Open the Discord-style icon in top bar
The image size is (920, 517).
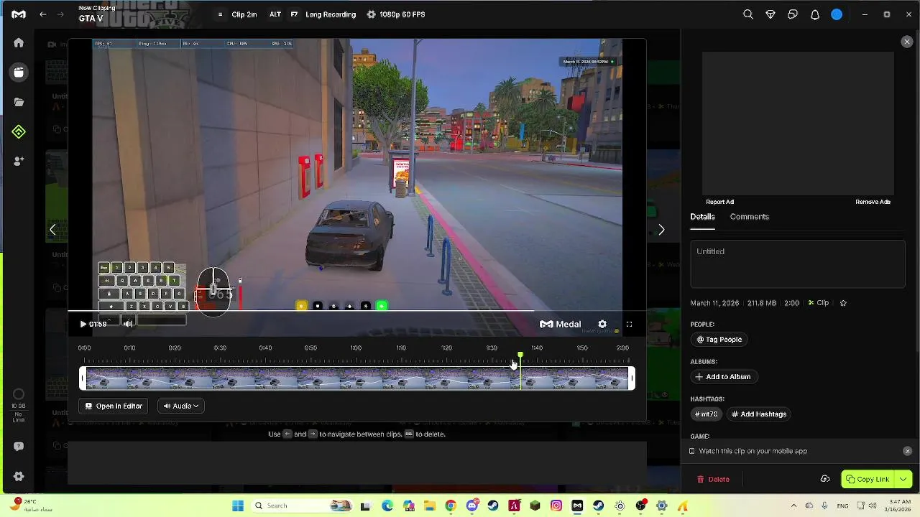793,14
